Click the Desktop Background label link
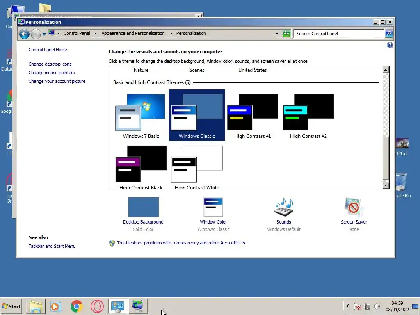This screenshot has height=315, width=420. 143,222
